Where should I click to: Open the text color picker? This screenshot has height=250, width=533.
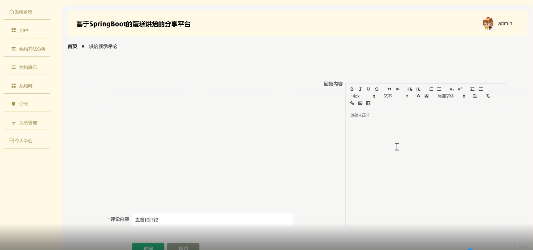(419, 96)
